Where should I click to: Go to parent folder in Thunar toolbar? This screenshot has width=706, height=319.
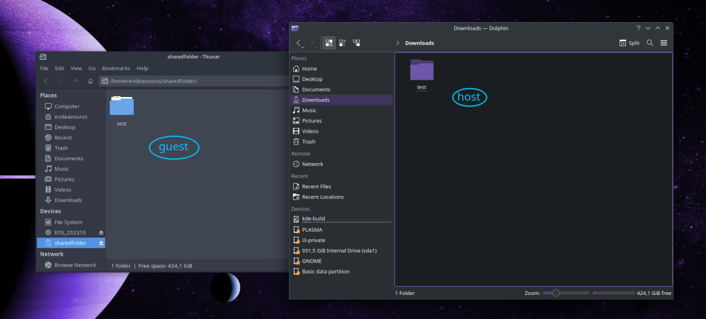(75, 81)
